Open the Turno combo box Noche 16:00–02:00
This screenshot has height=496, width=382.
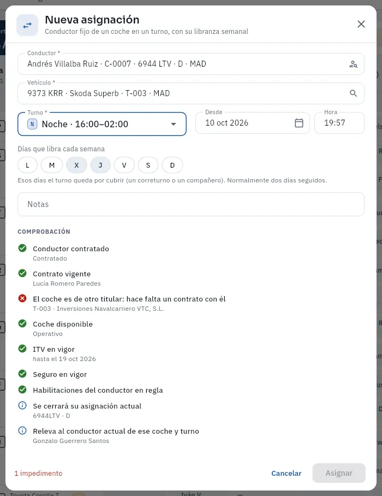pos(102,124)
